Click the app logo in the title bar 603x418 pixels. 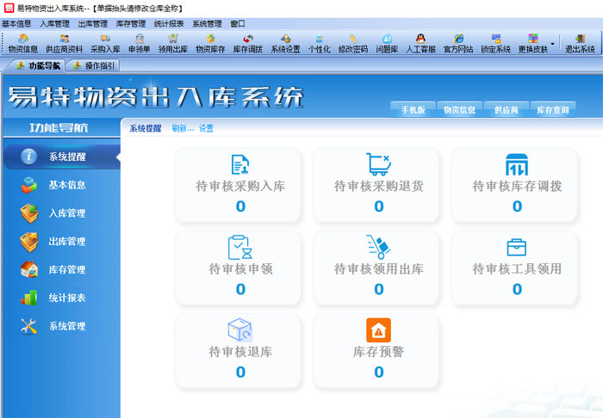(x=9, y=8)
